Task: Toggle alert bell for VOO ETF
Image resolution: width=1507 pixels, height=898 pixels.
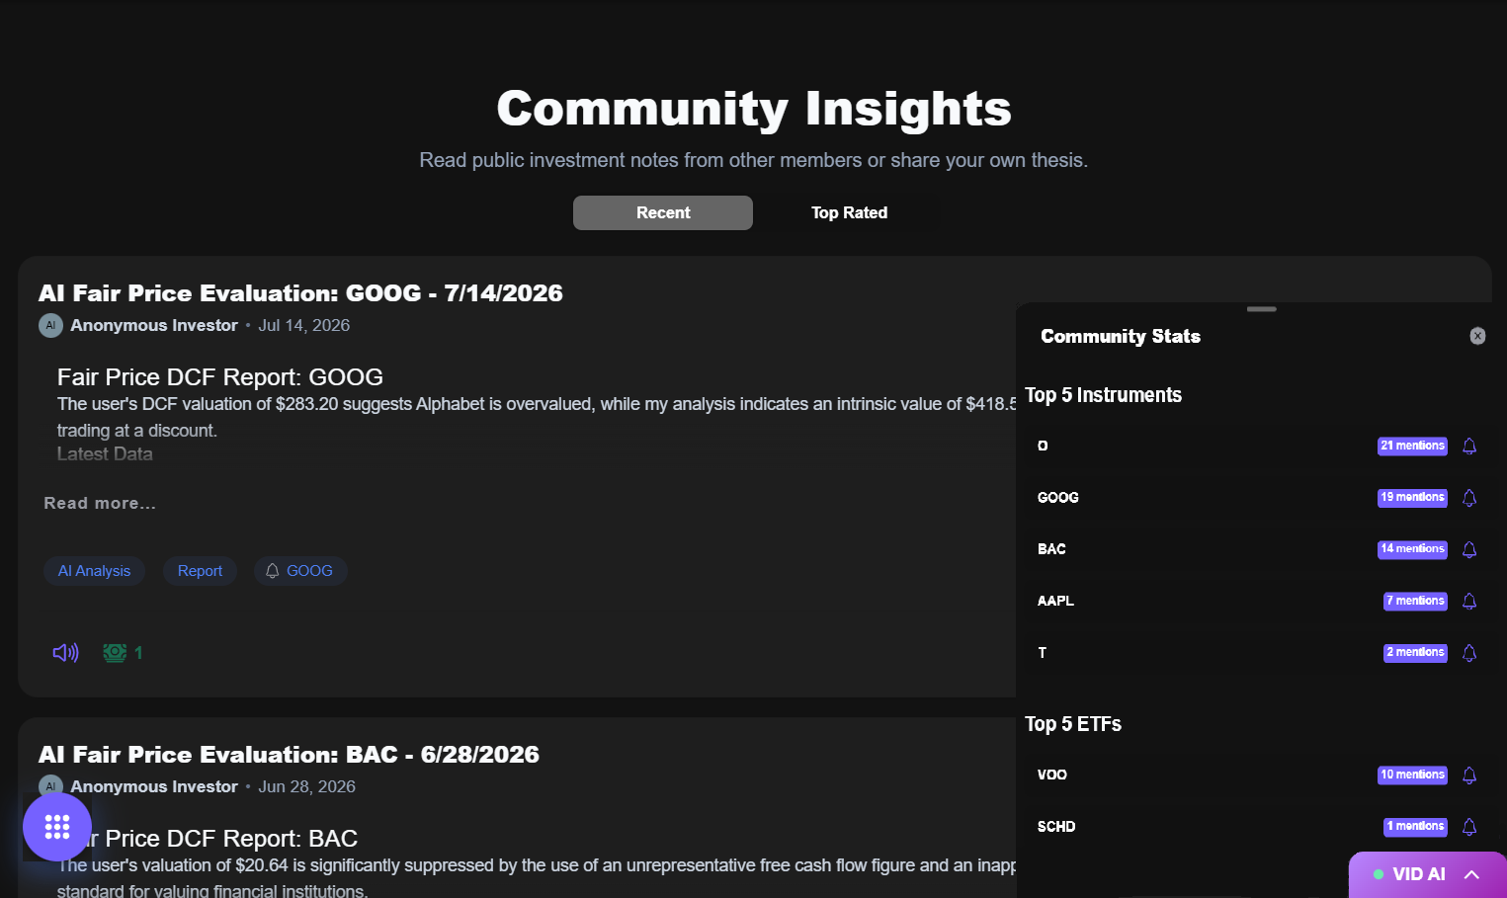Action: click(1469, 776)
